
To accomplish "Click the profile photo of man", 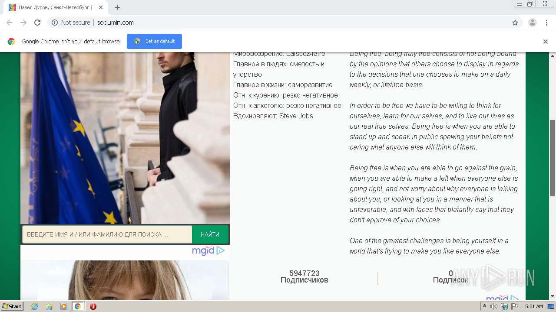I will point(125,138).
